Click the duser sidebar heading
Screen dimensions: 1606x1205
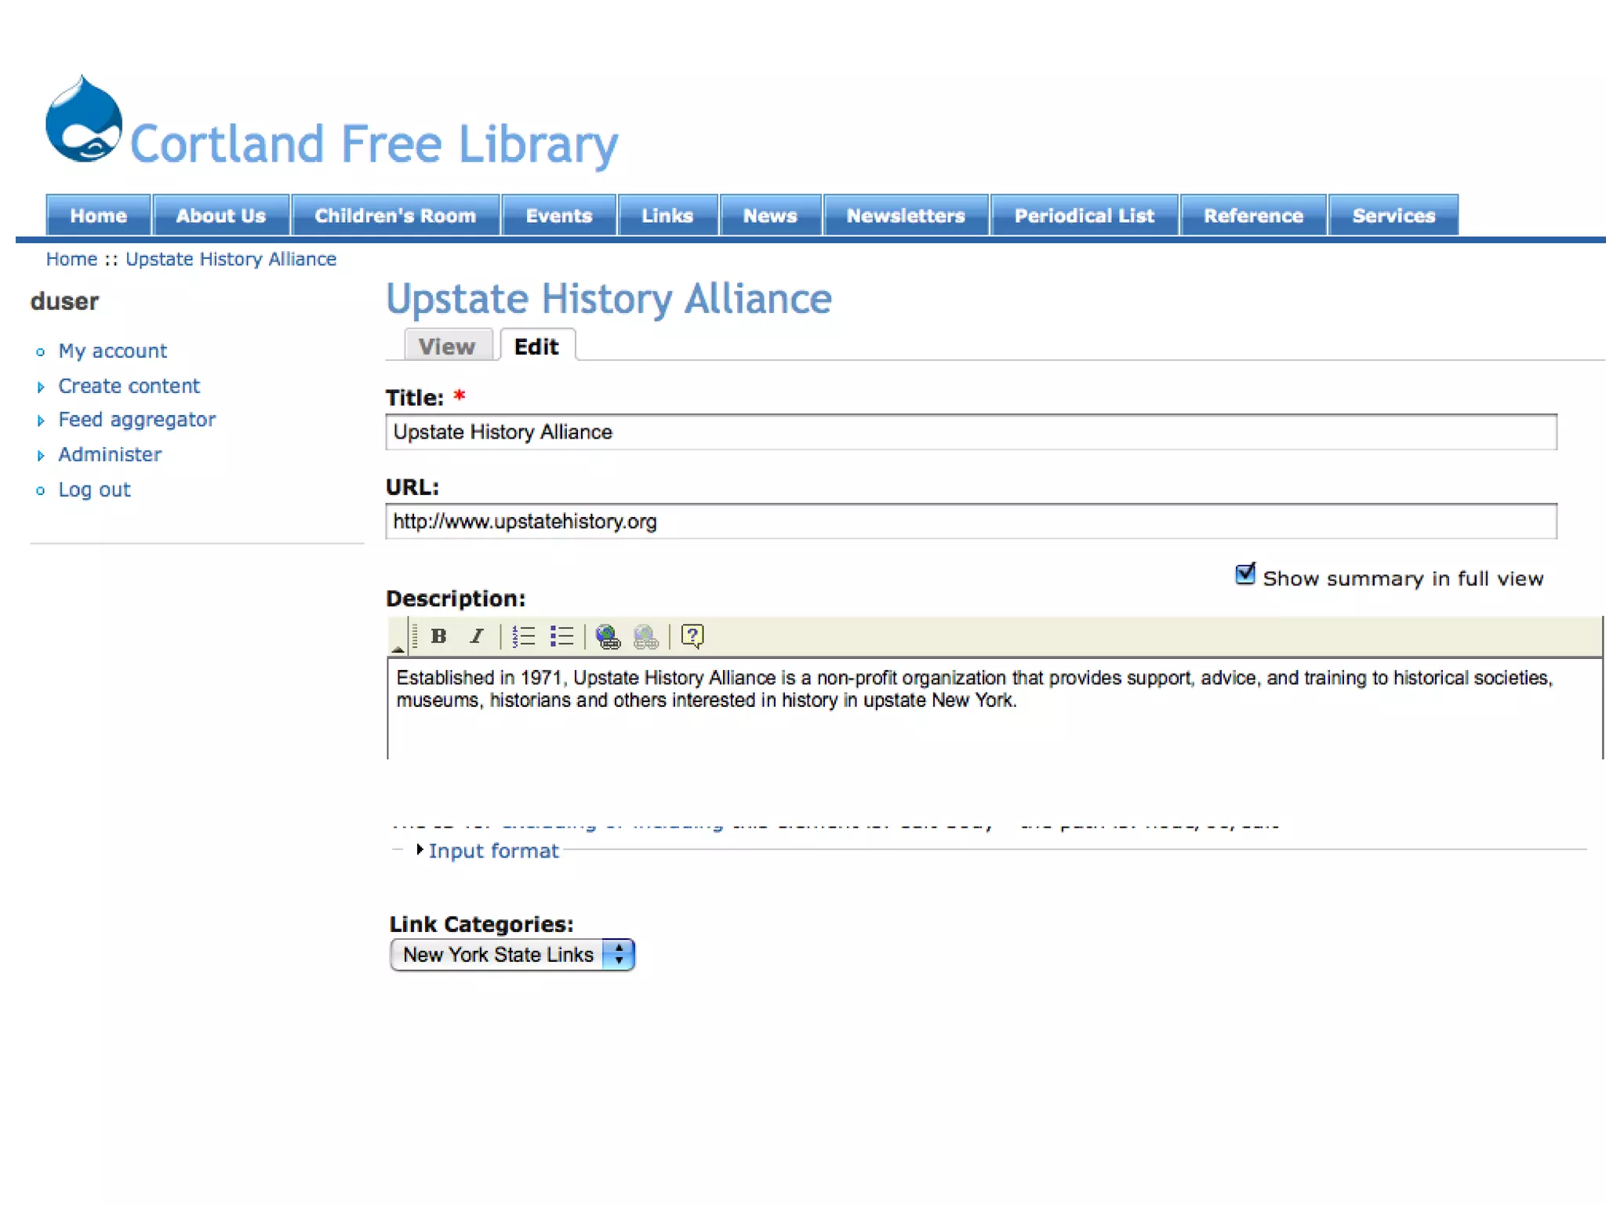click(64, 301)
